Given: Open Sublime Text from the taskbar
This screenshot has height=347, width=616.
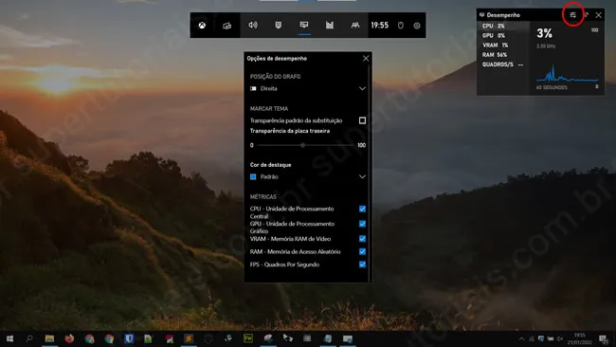Looking at the screenshot, I should click(189, 338).
